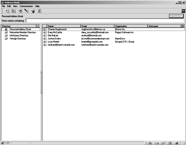Image resolution: width=186 pixels, height=145 pixels.
Task: Open the Communicator menu
Action: tap(26, 6)
